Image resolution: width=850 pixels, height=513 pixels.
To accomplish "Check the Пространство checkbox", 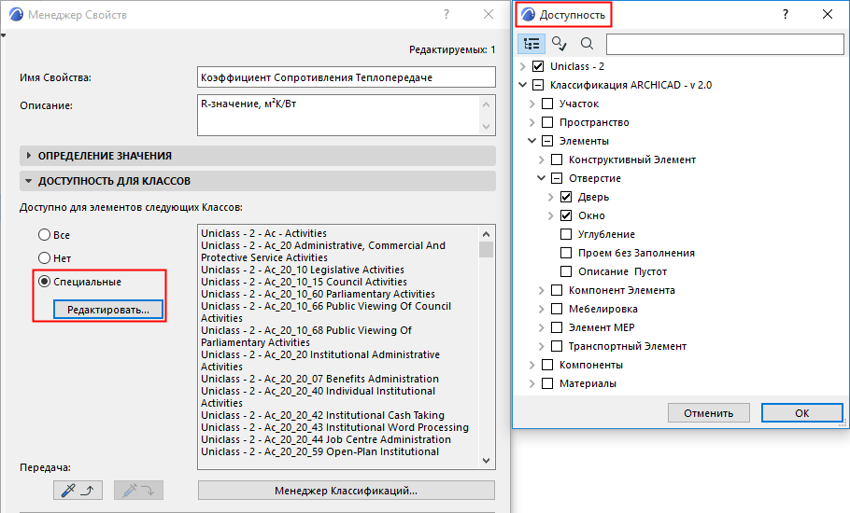I will point(547,122).
